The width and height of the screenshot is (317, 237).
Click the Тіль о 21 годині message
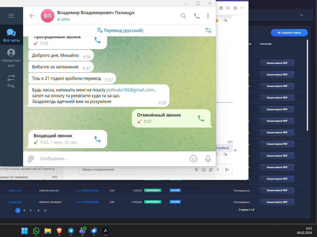[72, 79]
